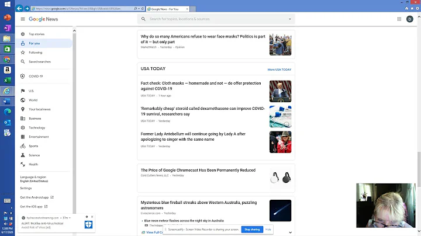Collapse sidebar scroll up arrow
Screen dimensions: 421x236
(74, 31)
